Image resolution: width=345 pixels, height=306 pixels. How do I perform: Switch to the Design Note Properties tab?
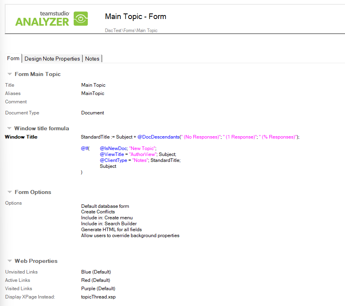click(52, 58)
